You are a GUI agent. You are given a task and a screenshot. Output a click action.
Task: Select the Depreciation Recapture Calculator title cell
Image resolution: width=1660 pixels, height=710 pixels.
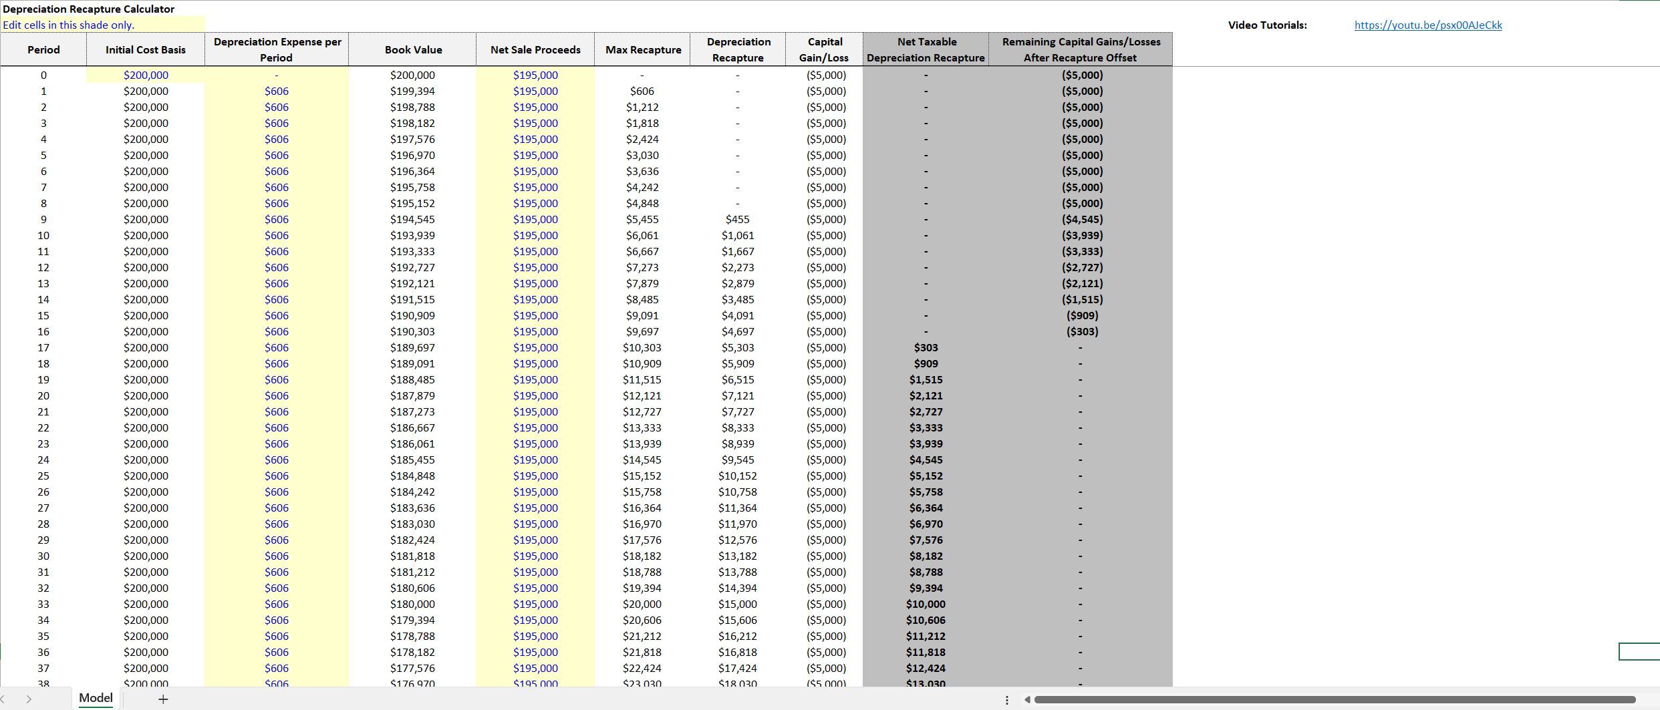(89, 9)
